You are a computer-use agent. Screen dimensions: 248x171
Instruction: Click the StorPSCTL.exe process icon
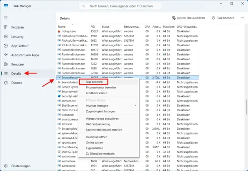tap(59, 152)
